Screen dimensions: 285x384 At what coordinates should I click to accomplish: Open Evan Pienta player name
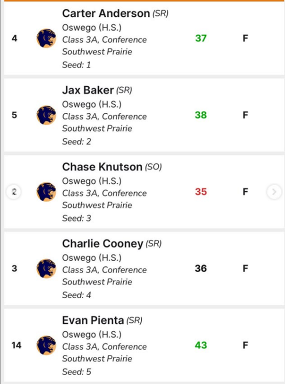click(93, 320)
